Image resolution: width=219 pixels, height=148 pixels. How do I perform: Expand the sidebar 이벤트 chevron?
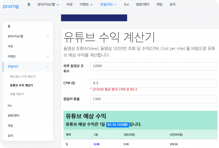tap(48, 57)
